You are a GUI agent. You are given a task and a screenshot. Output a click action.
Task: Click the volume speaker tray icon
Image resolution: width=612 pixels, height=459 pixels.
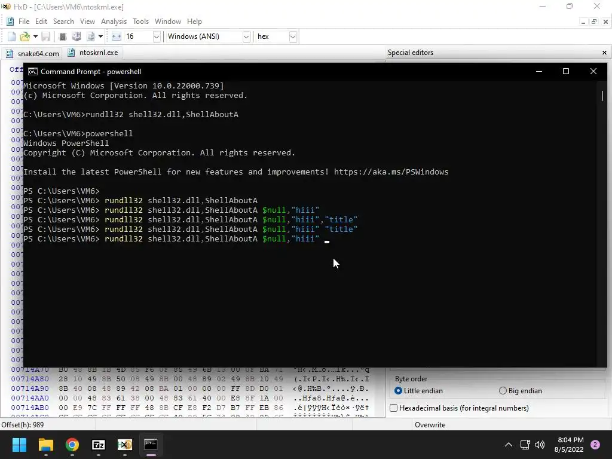[540, 445]
